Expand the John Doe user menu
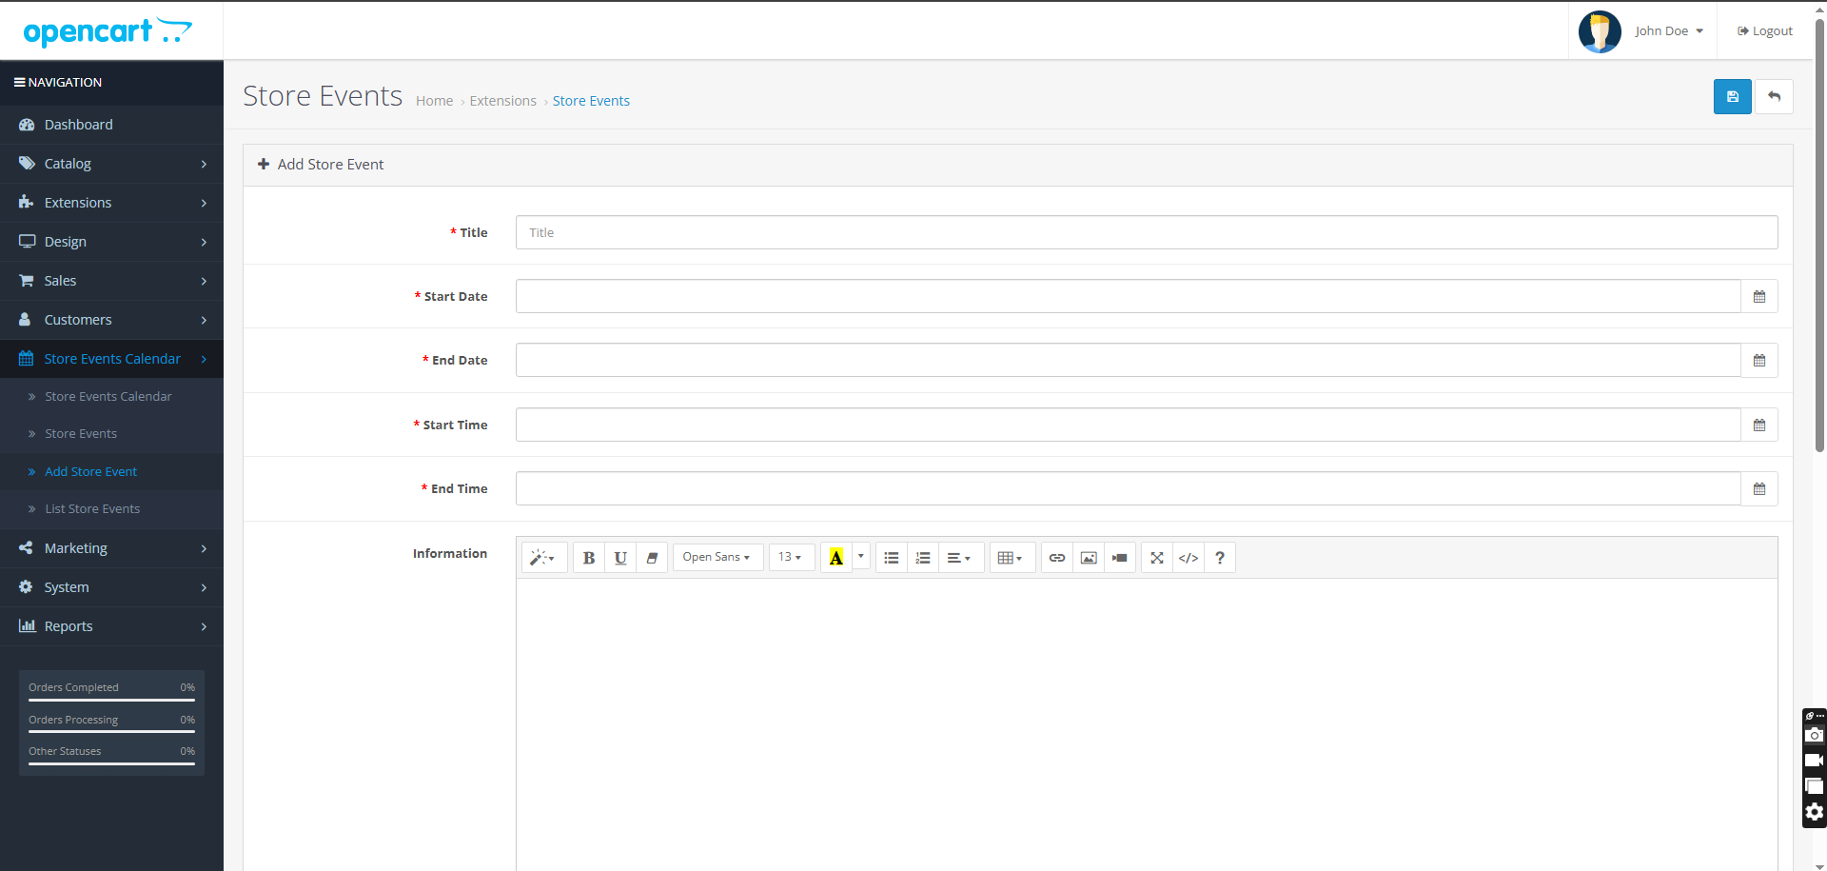1827x871 pixels. coord(1668,31)
